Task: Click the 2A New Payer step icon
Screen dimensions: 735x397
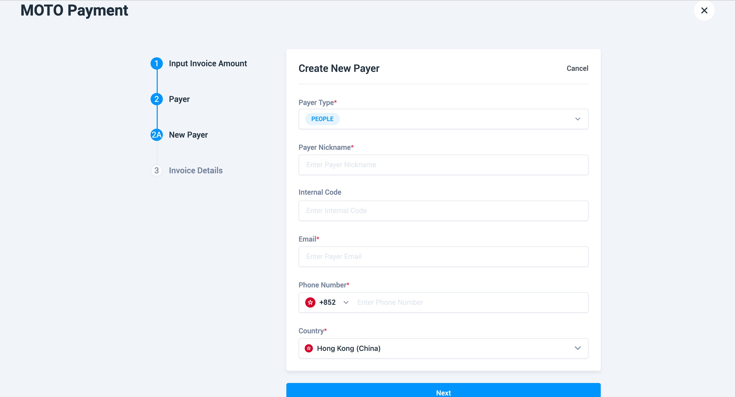Action: pyautogui.click(x=157, y=135)
